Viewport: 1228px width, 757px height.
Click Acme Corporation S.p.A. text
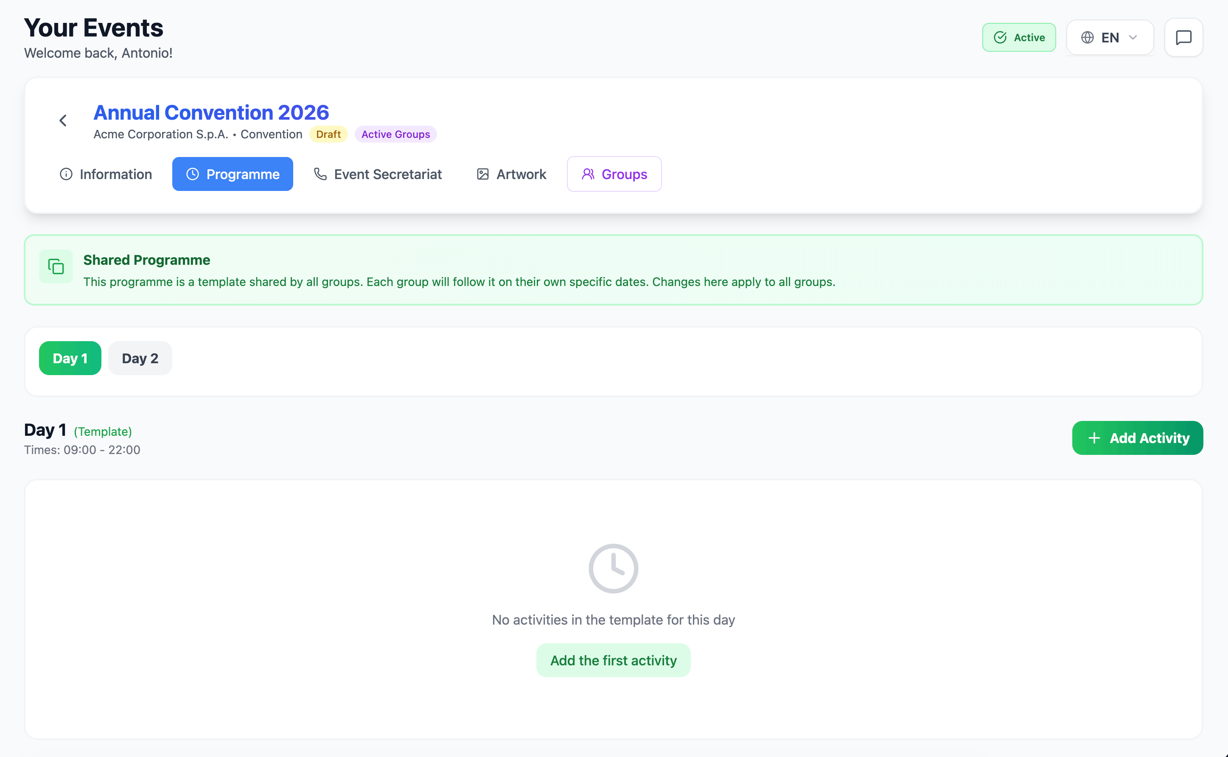(x=161, y=134)
